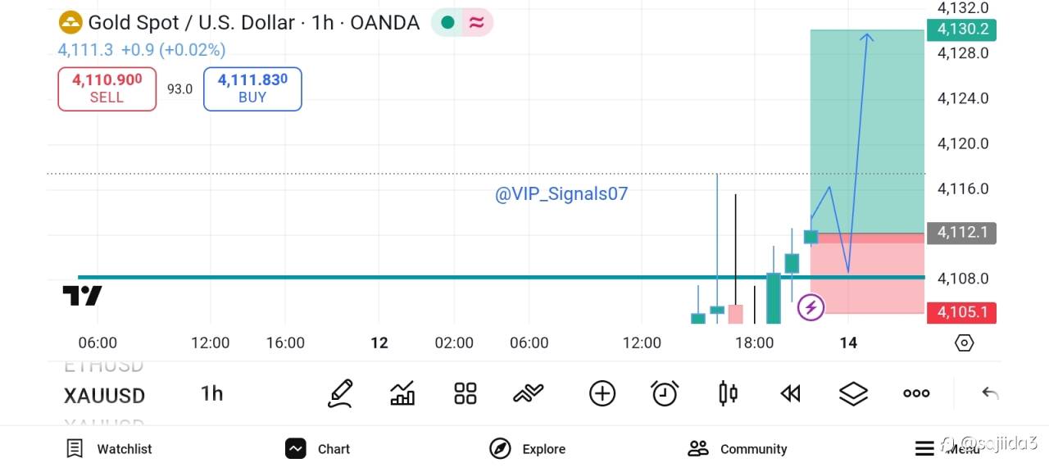Open the indicators chart icon
Image resolution: width=1049 pixels, height=472 pixels.
[x=402, y=394]
